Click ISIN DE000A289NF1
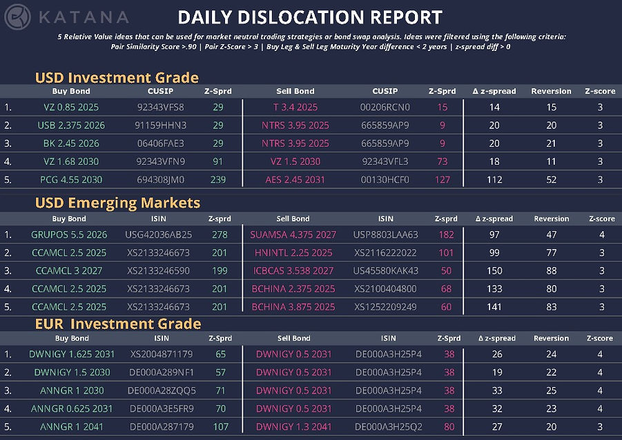 162,372
